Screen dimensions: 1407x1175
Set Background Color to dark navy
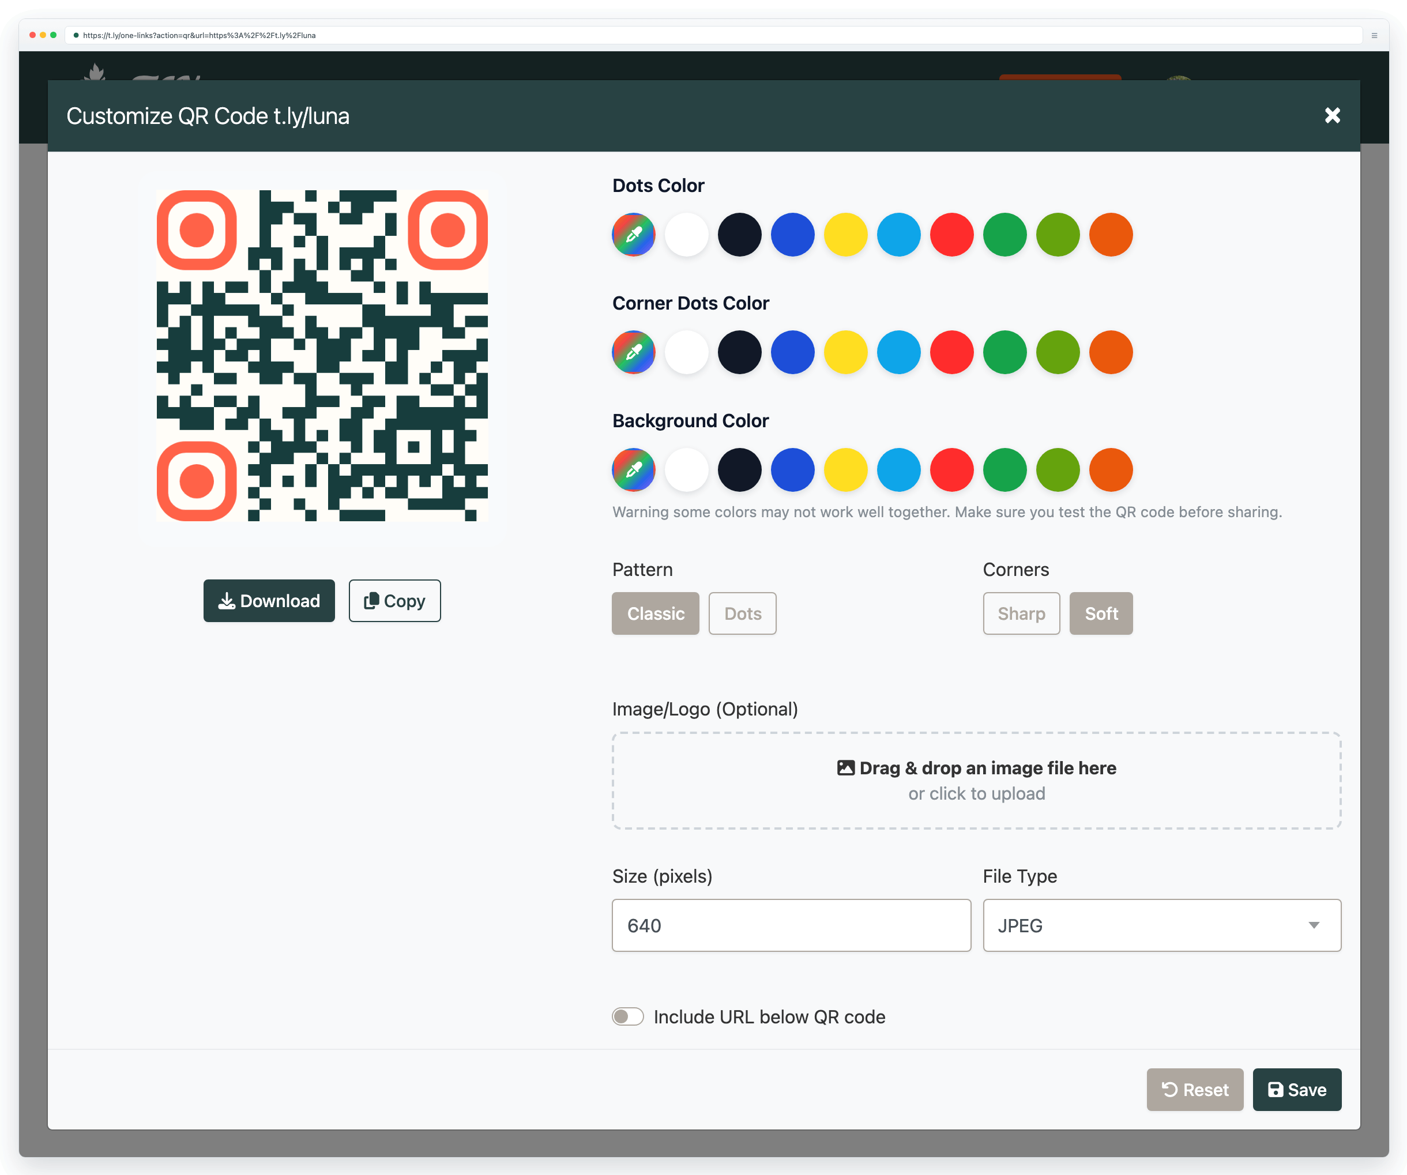click(740, 470)
